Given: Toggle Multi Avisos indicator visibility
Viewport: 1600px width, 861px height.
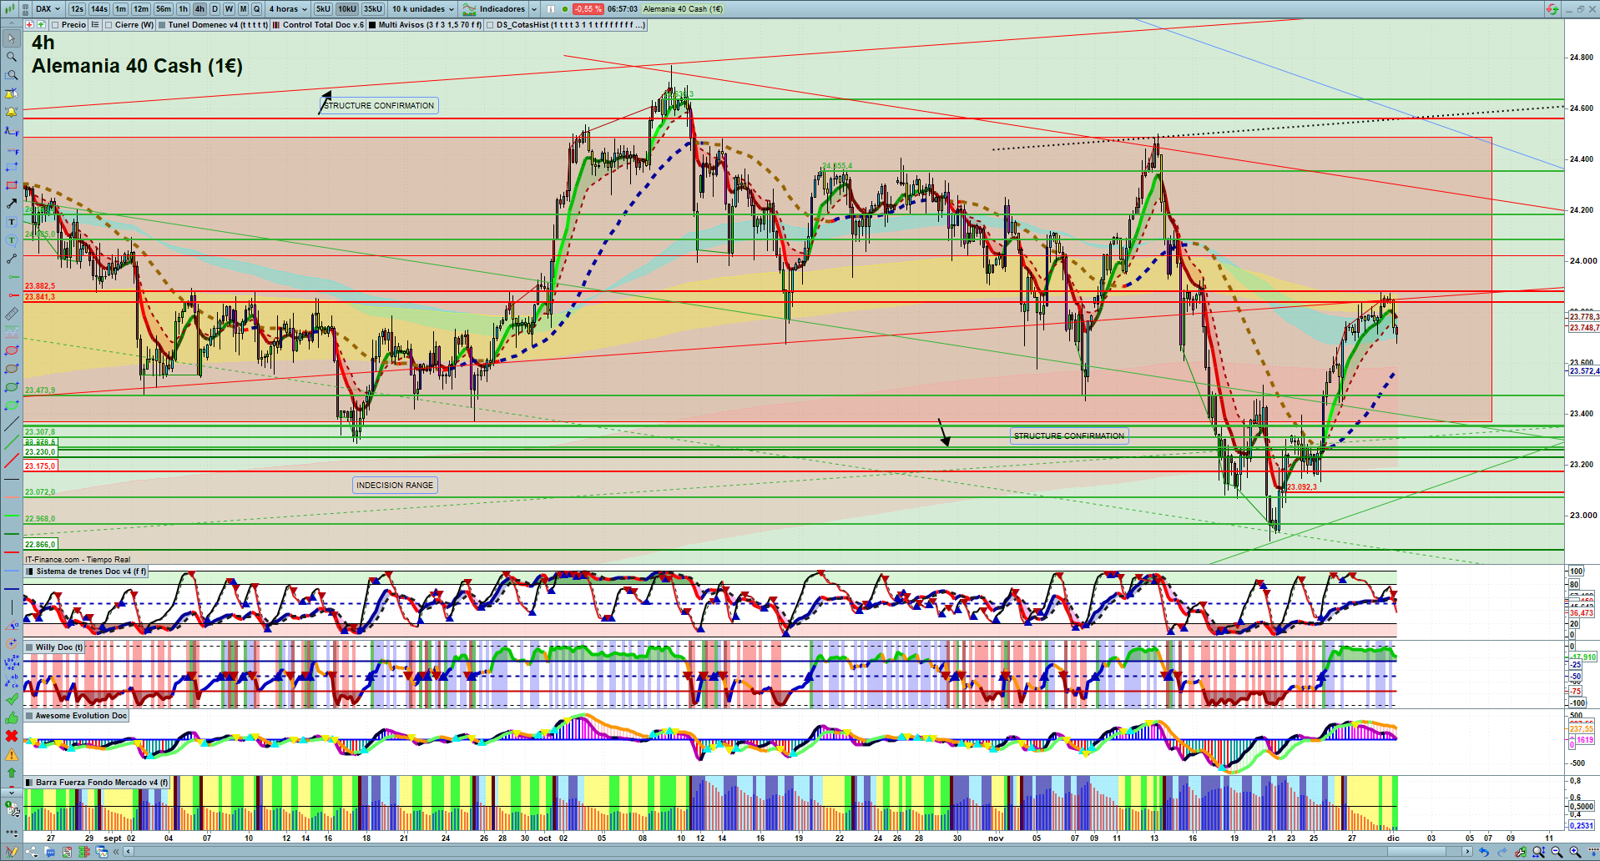Looking at the screenshot, I should click(372, 25).
